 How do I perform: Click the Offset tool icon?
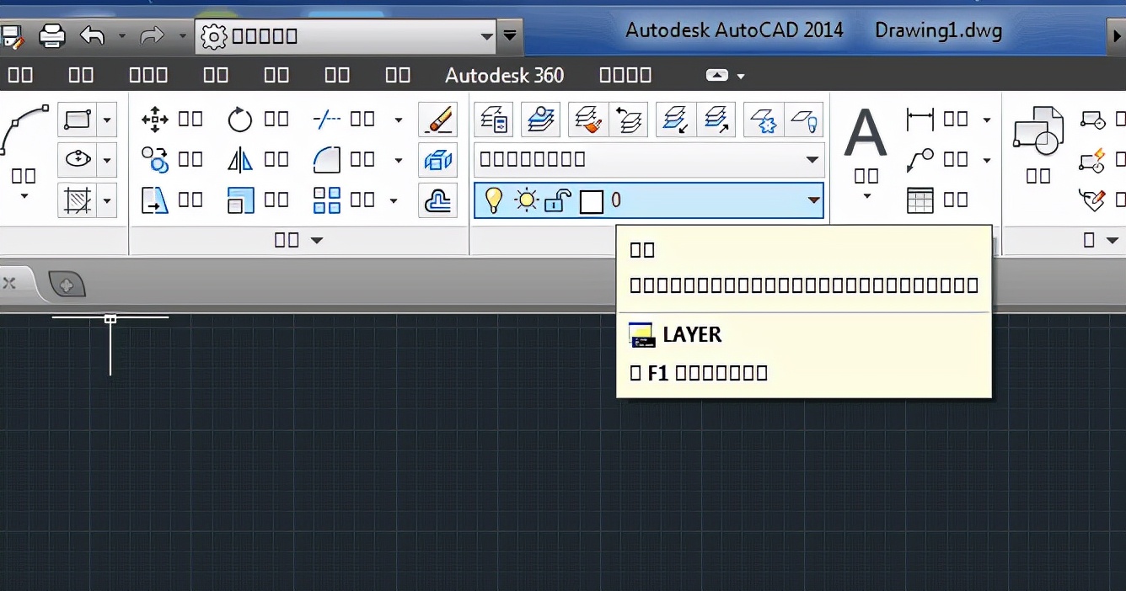pos(437,200)
